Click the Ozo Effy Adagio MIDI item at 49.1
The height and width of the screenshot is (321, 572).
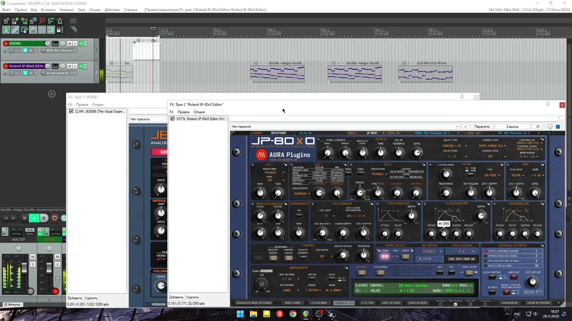[277, 71]
